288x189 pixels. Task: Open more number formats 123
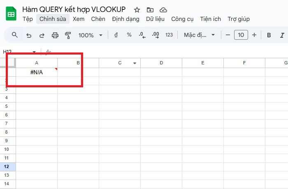click(x=169, y=35)
